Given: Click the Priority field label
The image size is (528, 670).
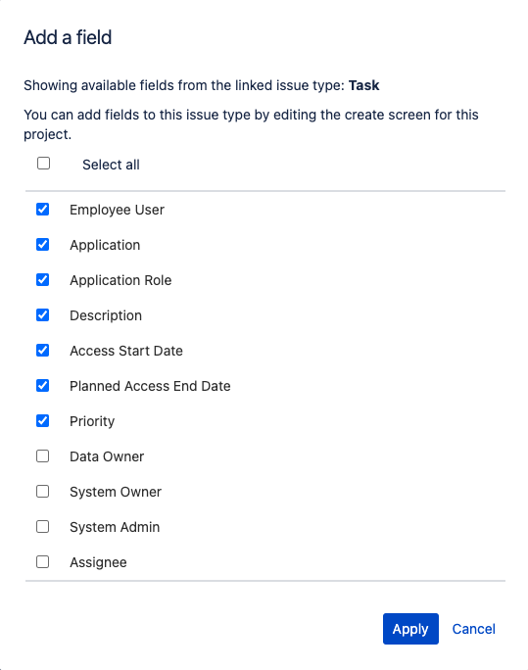Looking at the screenshot, I should click(x=92, y=421).
